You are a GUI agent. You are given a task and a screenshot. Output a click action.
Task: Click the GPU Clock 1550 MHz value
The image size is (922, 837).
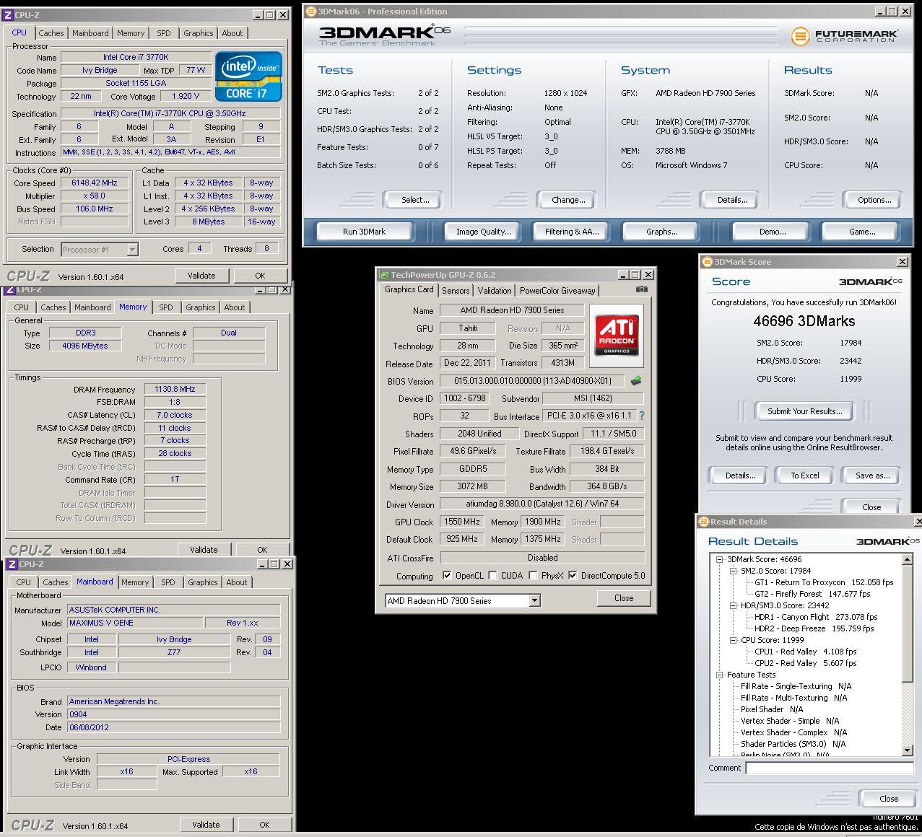pyautogui.click(x=462, y=522)
